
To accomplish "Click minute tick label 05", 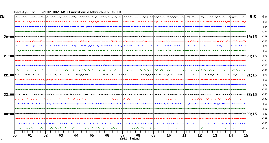I will click(92, 135).
